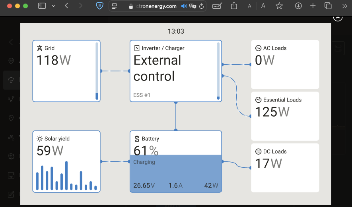Click the Essential Loads icon
The image size is (352, 207).
coord(258,100)
